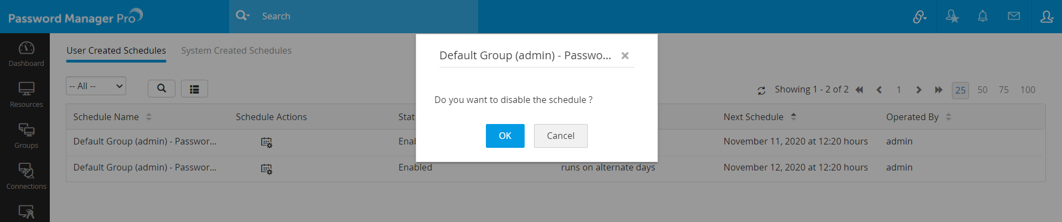This screenshot has width=1062, height=222.
Task: Select the User Created Schedules tab
Action: tap(116, 50)
